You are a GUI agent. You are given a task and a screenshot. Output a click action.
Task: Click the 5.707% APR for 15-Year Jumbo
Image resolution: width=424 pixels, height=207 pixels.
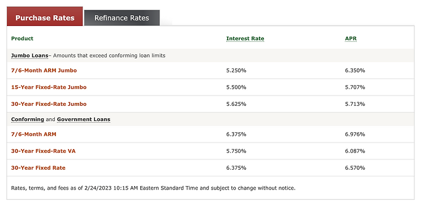(355, 88)
